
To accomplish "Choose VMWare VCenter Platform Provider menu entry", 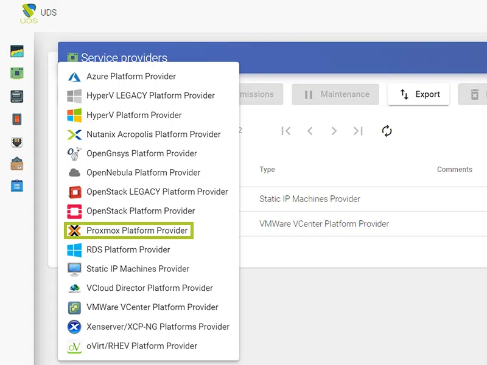I will 149,308.
